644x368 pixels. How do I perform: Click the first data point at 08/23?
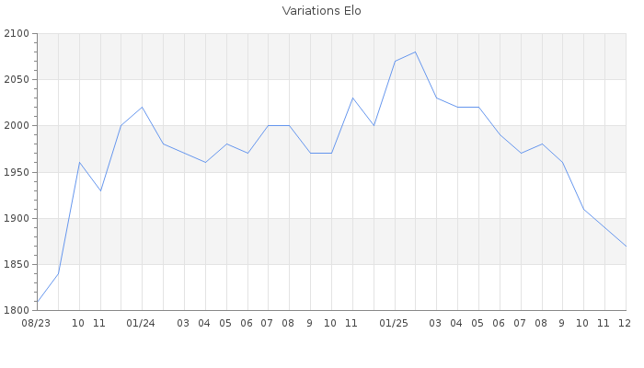(37, 301)
